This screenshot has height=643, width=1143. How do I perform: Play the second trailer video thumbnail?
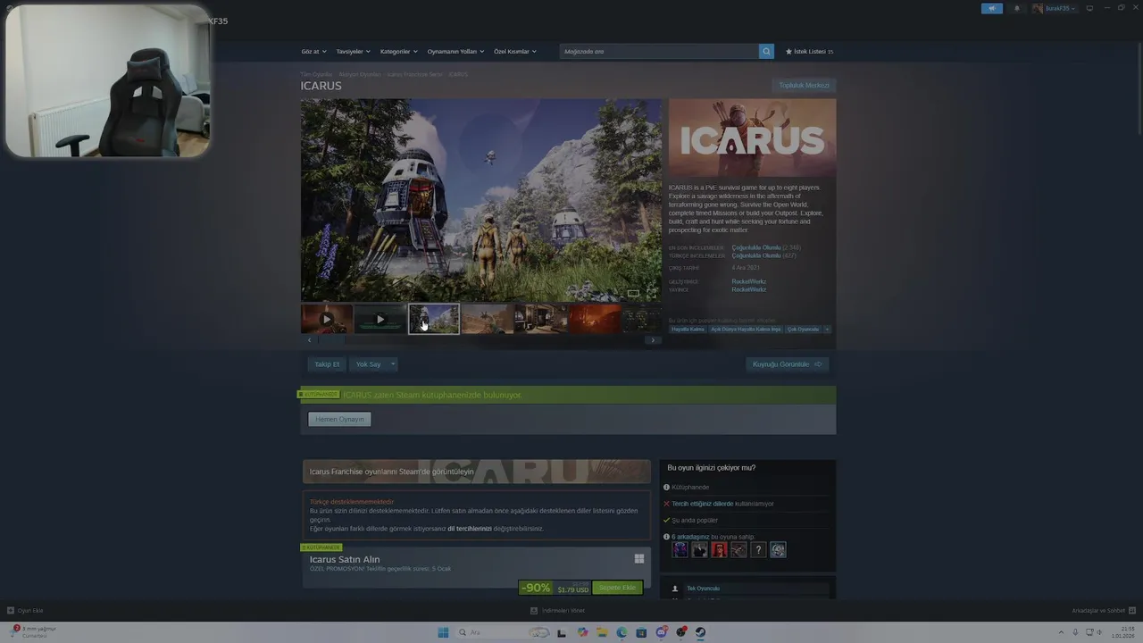(380, 319)
